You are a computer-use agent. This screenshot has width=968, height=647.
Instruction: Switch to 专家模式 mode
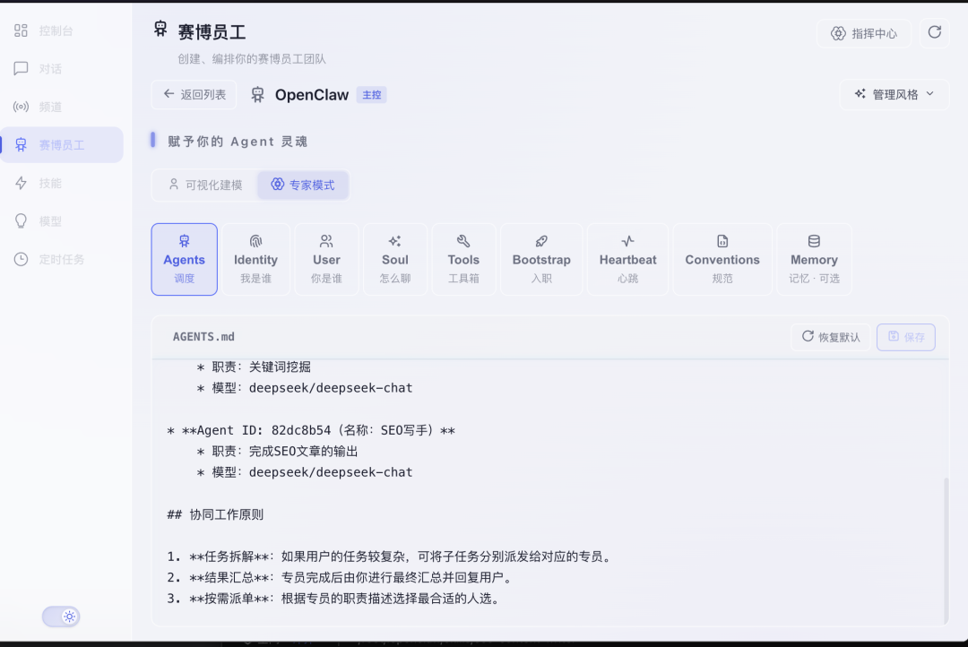[303, 185]
